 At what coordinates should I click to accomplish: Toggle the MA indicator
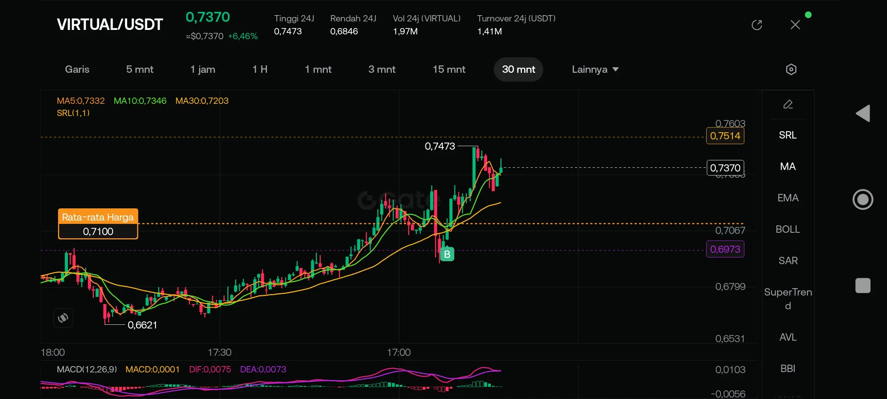(x=788, y=167)
